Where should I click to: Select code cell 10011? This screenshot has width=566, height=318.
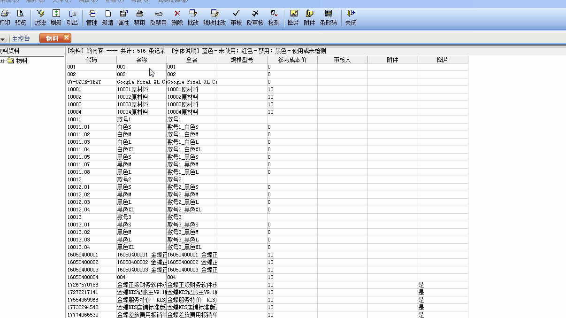tap(92, 119)
